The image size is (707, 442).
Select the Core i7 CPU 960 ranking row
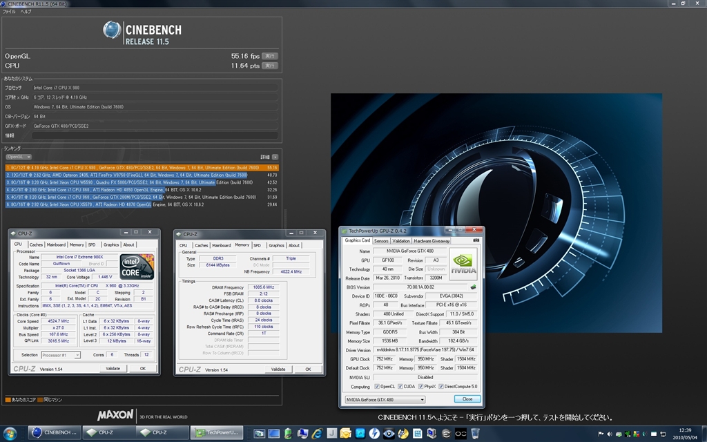coord(142,197)
